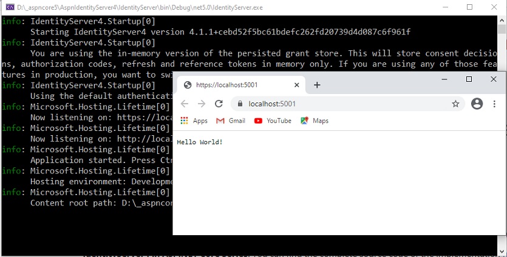Bookmark this page with the star icon
The height and width of the screenshot is (257, 507).
click(x=455, y=104)
